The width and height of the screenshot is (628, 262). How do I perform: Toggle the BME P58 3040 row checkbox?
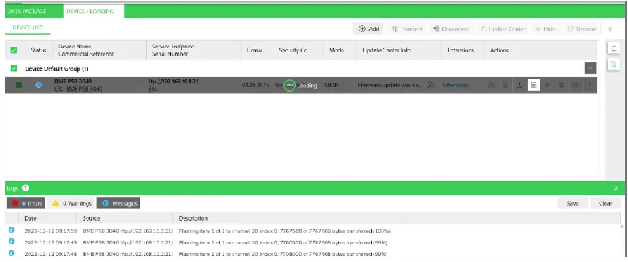click(x=19, y=84)
